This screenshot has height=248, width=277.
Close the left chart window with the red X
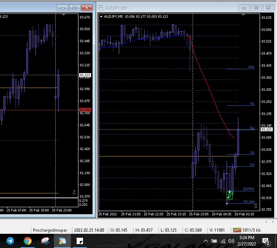87,8
